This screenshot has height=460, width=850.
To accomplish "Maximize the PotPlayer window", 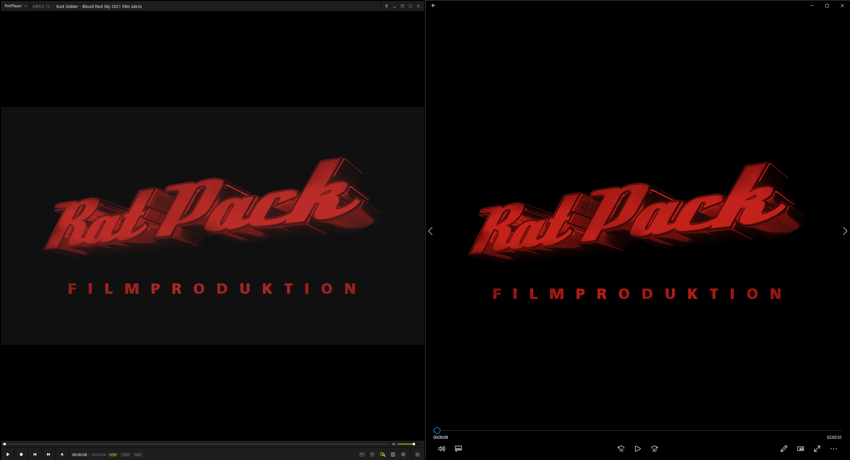I will 402,6.
